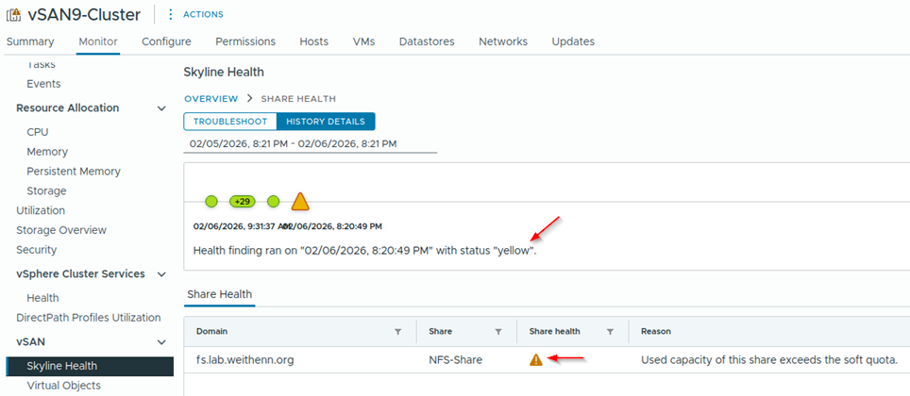Image resolution: width=910 pixels, height=396 pixels.
Task: Expand the +29 grouped health findings badge
Action: 243,201
